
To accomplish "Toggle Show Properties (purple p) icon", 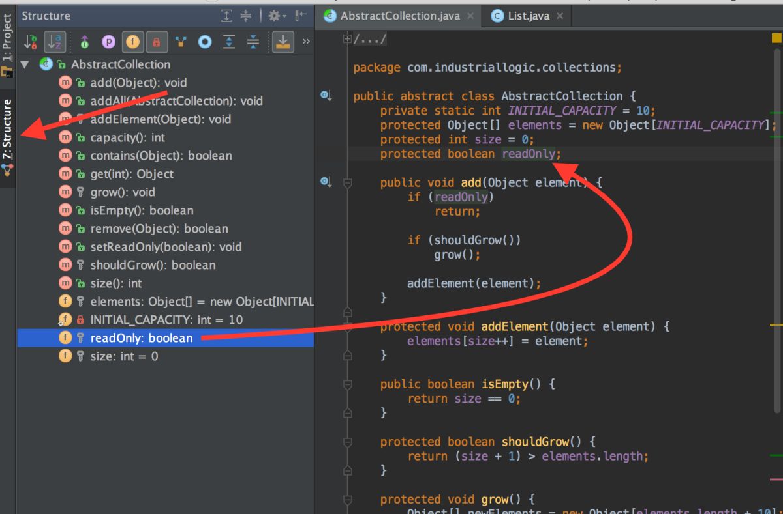I will click(108, 42).
